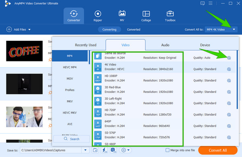Screen dimensions: 242x157
Task: Open the output folder icon
Action: point(95,150)
